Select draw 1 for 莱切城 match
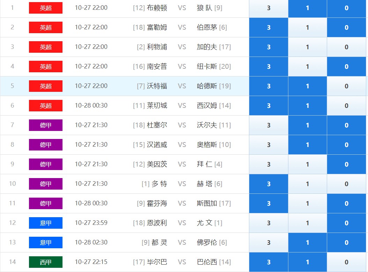The width and height of the screenshot is (368, 272). [x=308, y=105]
